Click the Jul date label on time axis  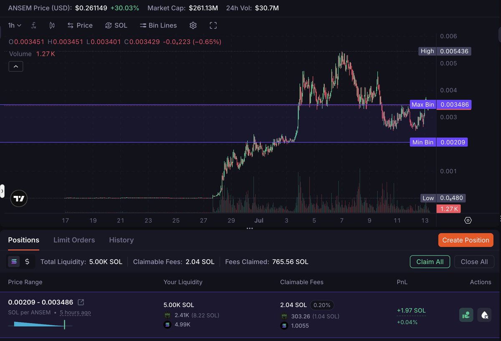pos(259,221)
